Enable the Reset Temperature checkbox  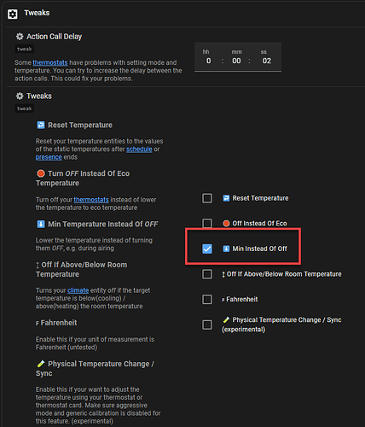(x=207, y=198)
